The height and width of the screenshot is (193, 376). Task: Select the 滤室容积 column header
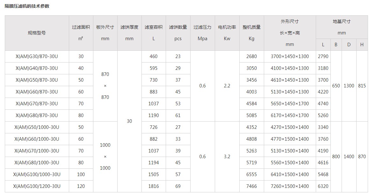tap(154, 33)
